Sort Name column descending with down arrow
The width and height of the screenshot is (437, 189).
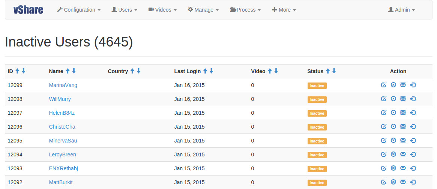tap(74, 71)
